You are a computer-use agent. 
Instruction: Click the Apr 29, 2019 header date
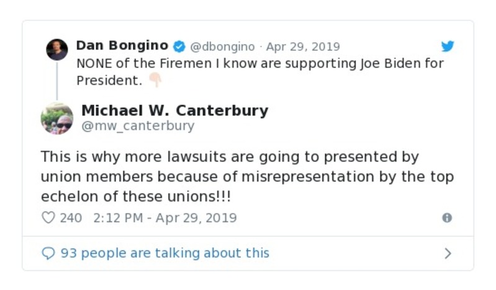[303, 46]
